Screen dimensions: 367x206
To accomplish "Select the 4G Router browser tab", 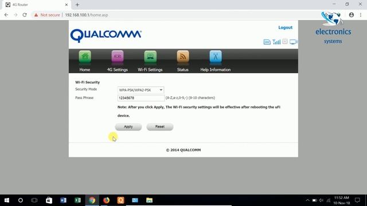I will point(36,5).
